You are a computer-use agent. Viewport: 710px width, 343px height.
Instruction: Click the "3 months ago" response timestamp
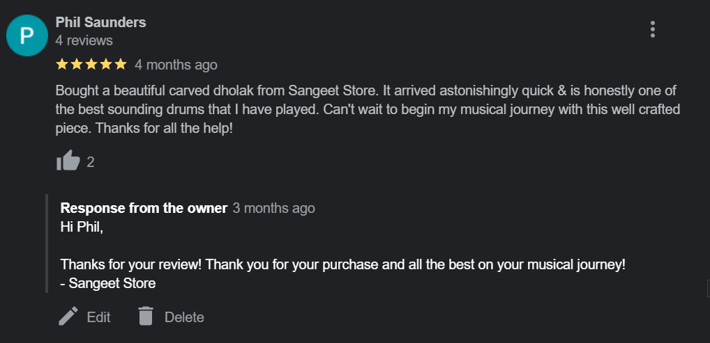pyautogui.click(x=273, y=208)
